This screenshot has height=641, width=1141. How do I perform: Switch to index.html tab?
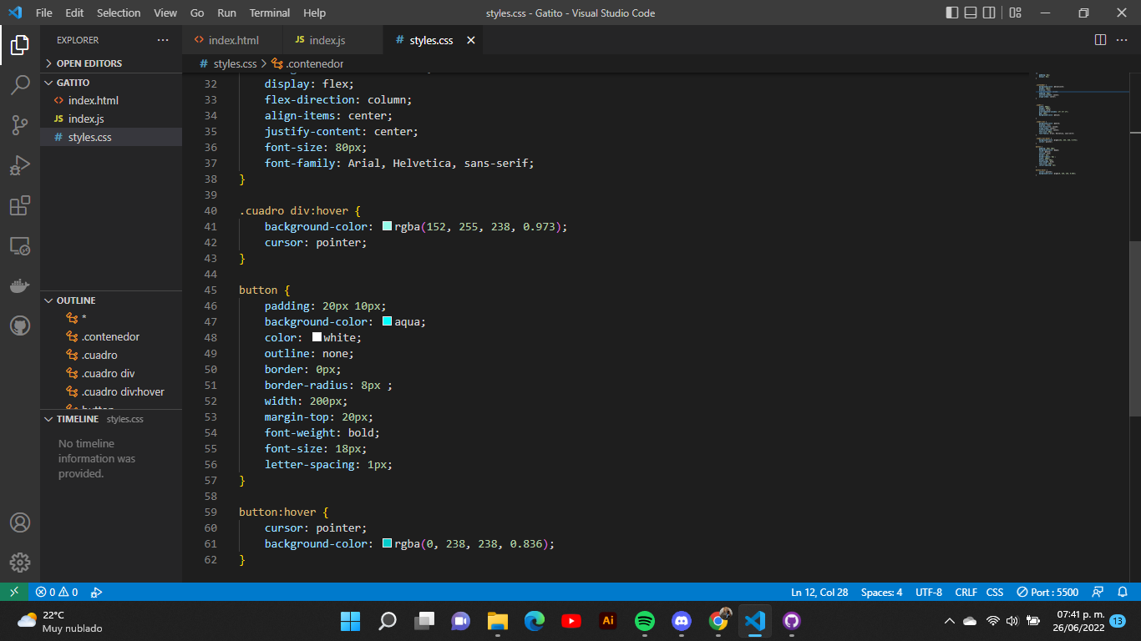(x=233, y=40)
